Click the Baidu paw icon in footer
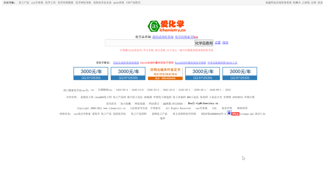 pyautogui.click(x=229, y=112)
